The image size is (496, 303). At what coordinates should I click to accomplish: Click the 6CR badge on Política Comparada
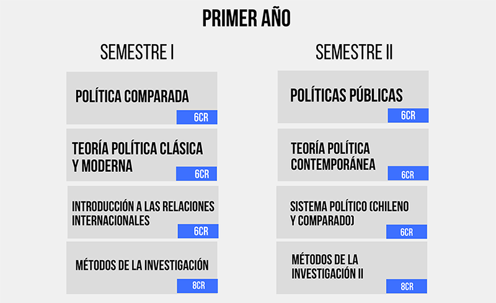[x=197, y=118]
